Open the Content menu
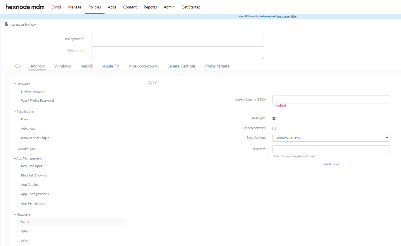This screenshot has width=401, height=246. click(130, 7)
